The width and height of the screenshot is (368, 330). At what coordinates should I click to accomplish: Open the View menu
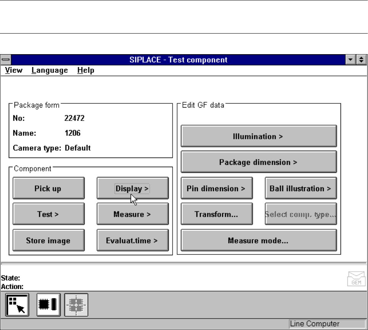tap(14, 70)
